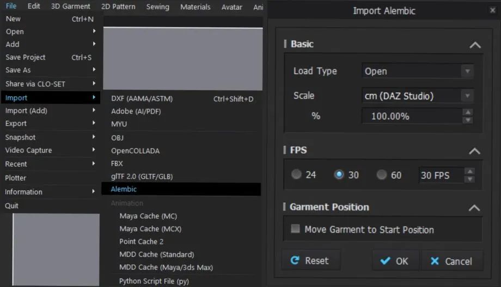Image resolution: width=501 pixels, height=287 pixels.
Task: Click OK to confirm import
Action: click(x=395, y=261)
